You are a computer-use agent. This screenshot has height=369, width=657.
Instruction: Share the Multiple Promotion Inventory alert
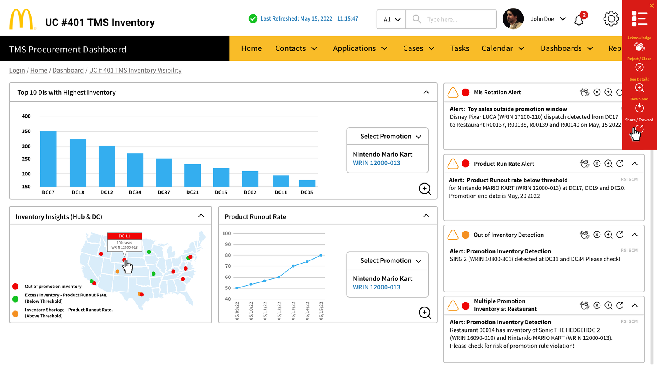(620, 305)
